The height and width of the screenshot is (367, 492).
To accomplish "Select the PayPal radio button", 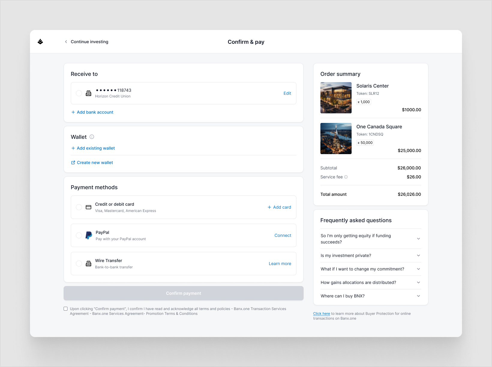I will (79, 235).
